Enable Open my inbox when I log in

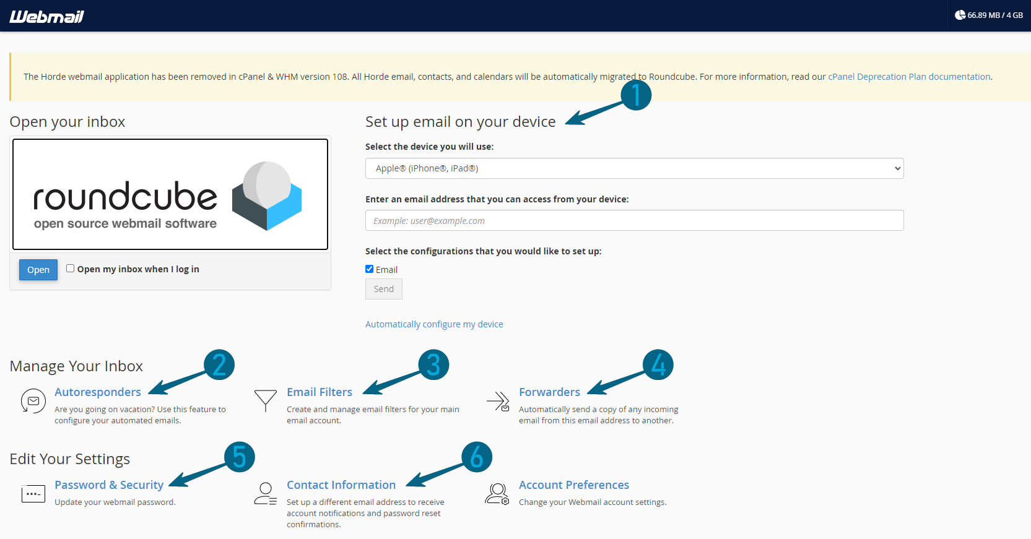[x=71, y=269]
